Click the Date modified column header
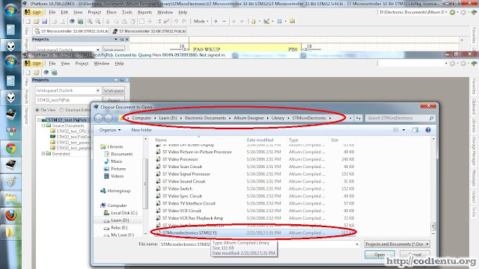Viewport: 479px width, 269px height. point(260,140)
